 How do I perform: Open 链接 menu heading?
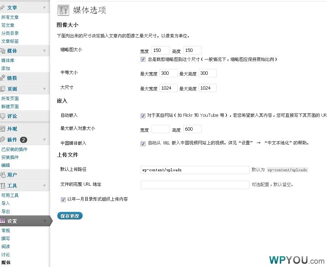[12, 78]
